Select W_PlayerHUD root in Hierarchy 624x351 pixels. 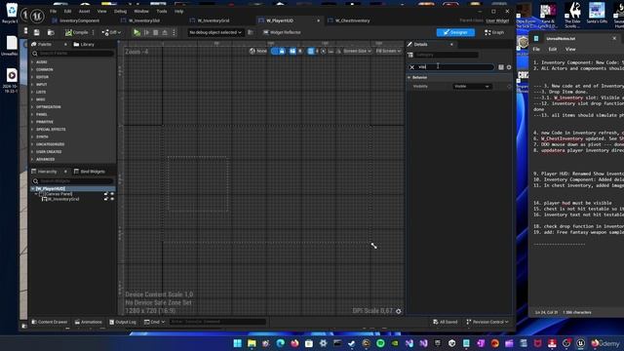51,188
